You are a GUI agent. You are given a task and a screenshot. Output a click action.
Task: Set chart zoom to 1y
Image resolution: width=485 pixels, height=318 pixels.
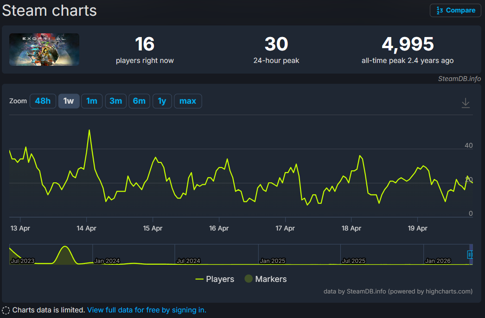[162, 101]
